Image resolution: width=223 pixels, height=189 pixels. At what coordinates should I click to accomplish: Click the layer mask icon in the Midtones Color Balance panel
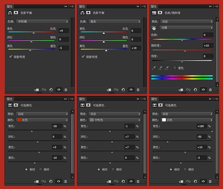pyautogui.click(x=16, y=13)
